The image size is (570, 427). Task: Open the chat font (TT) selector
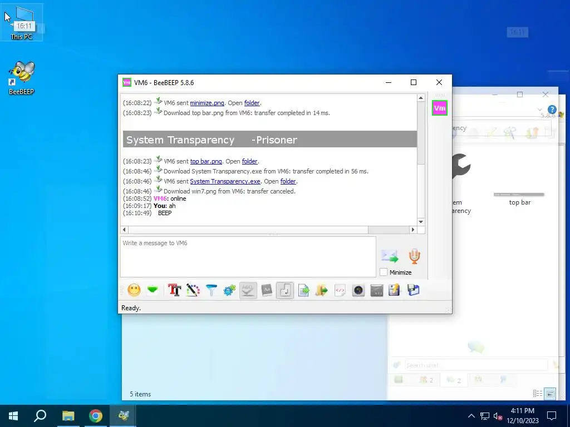pos(174,290)
